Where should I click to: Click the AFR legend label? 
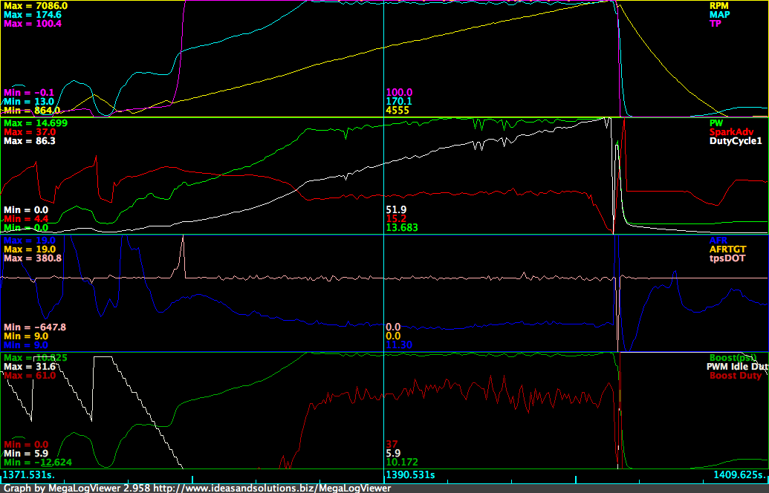718,241
